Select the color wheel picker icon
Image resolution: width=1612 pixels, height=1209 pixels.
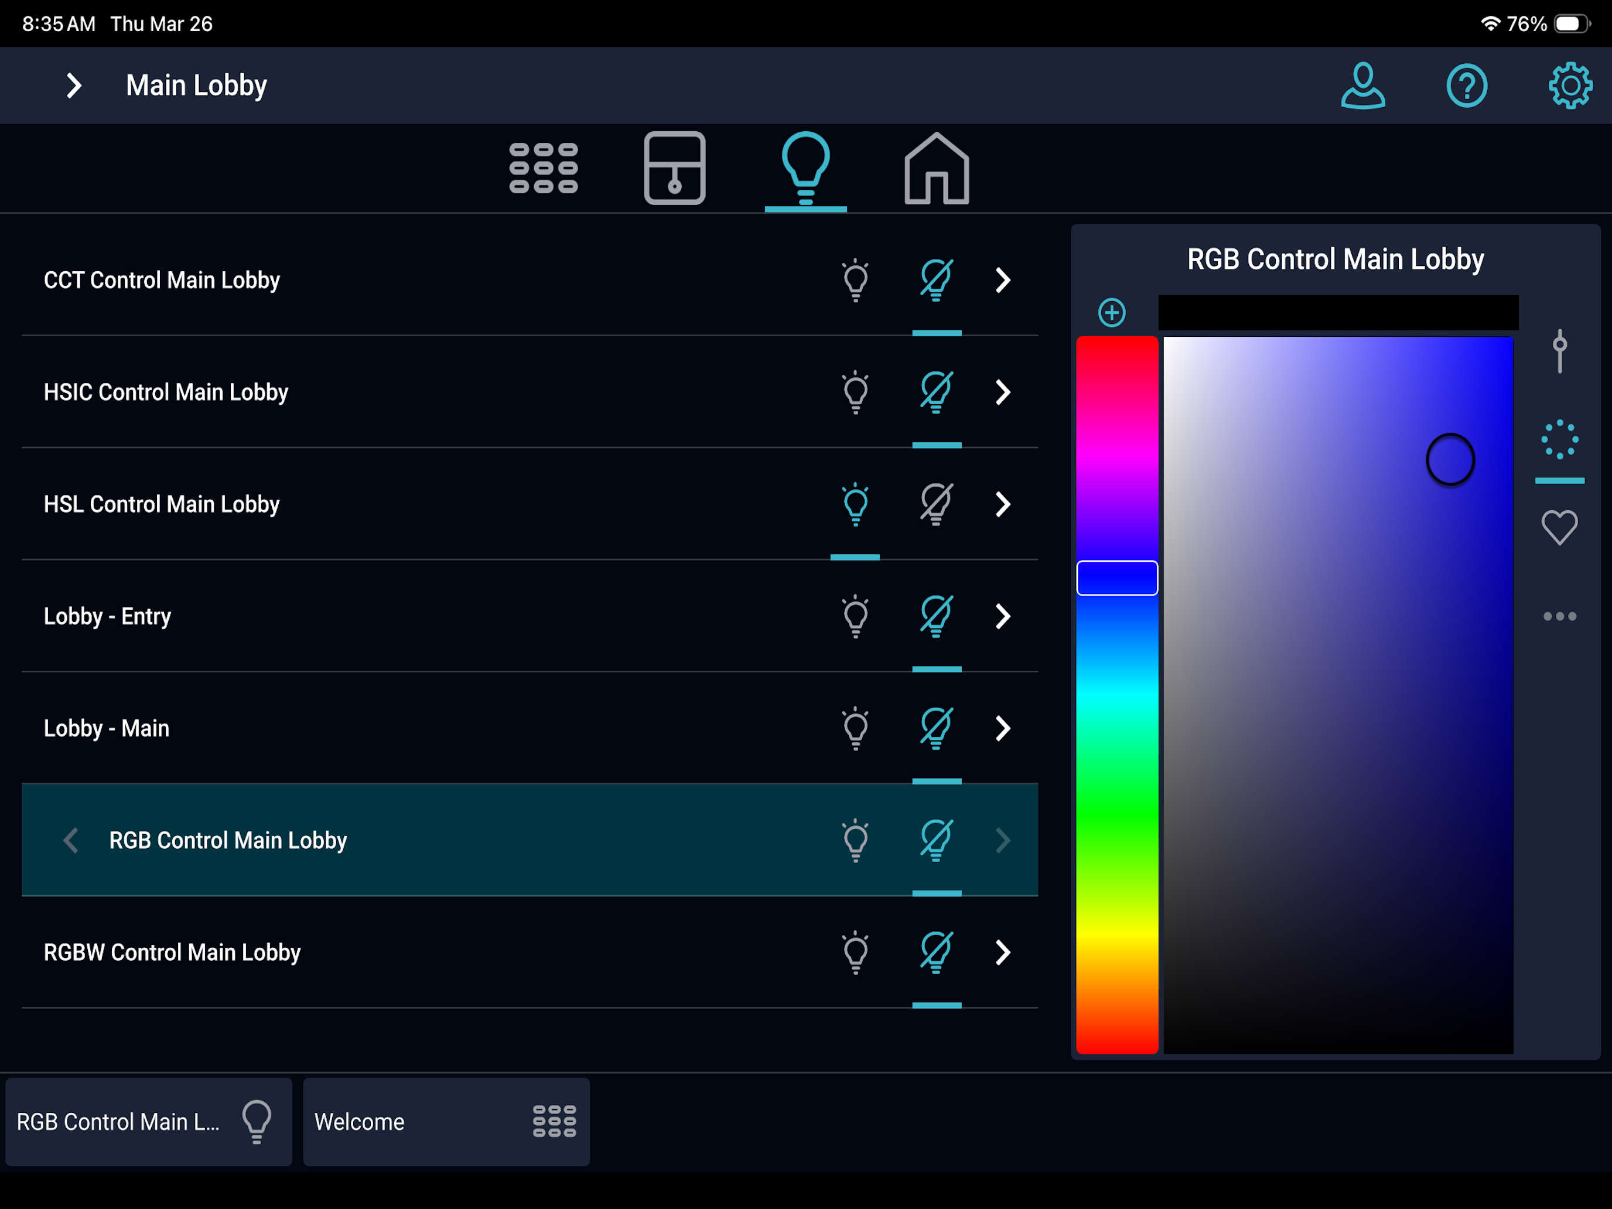[1559, 439]
